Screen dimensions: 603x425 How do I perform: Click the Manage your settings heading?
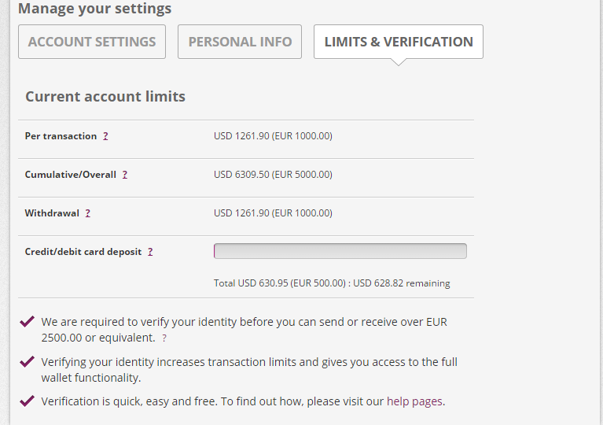(94, 9)
